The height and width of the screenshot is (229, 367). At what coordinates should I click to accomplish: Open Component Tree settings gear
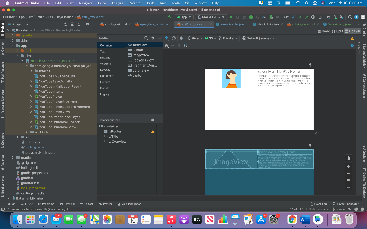coord(153,120)
